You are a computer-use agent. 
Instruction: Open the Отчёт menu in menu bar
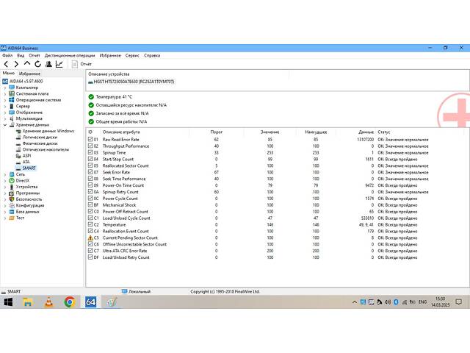(x=35, y=56)
